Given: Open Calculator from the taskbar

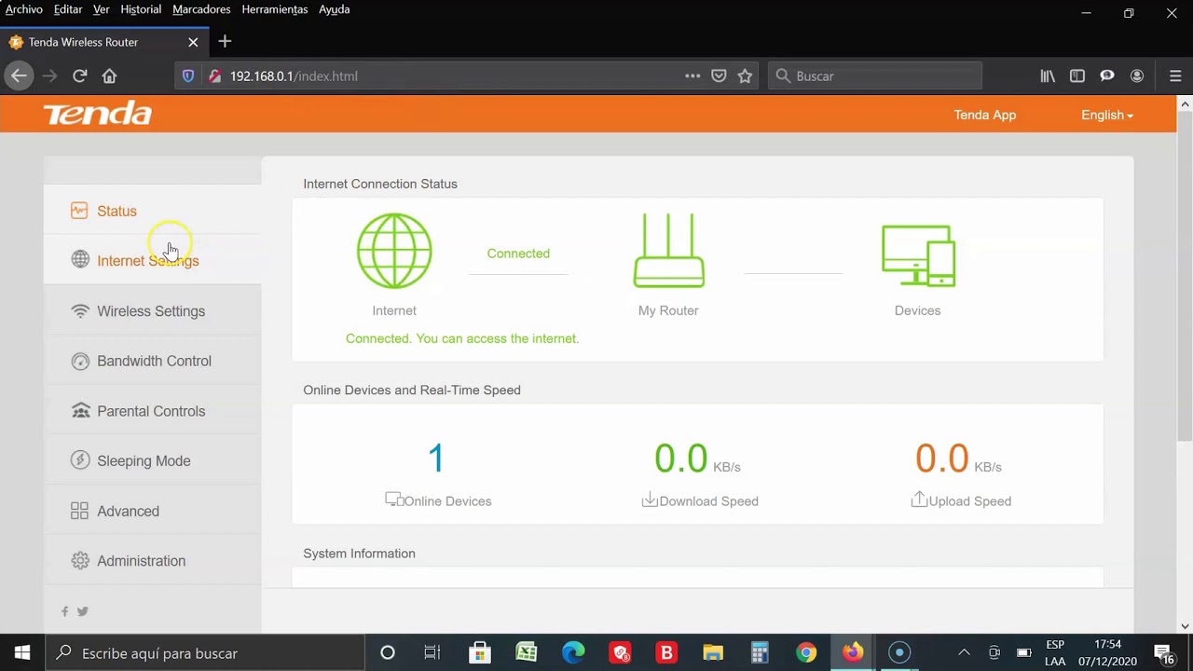Looking at the screenshot, I should [x=760, y=652].
